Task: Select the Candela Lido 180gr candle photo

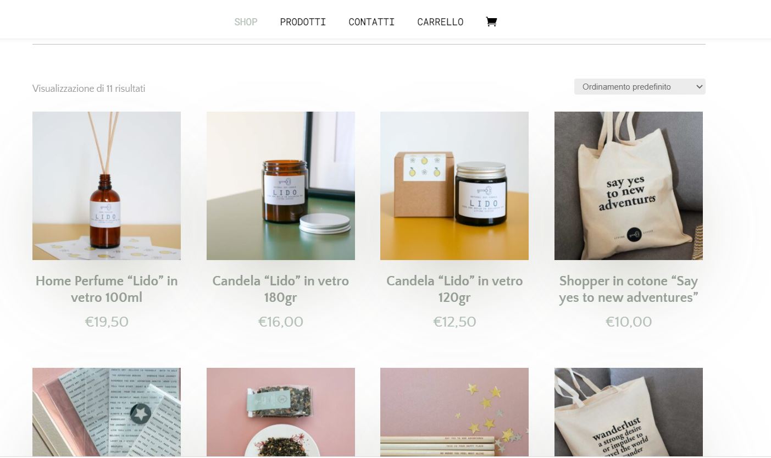Action: coord(281,186)
